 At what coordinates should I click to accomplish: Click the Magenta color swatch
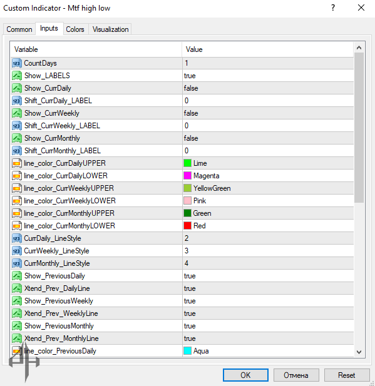point(188,176)
